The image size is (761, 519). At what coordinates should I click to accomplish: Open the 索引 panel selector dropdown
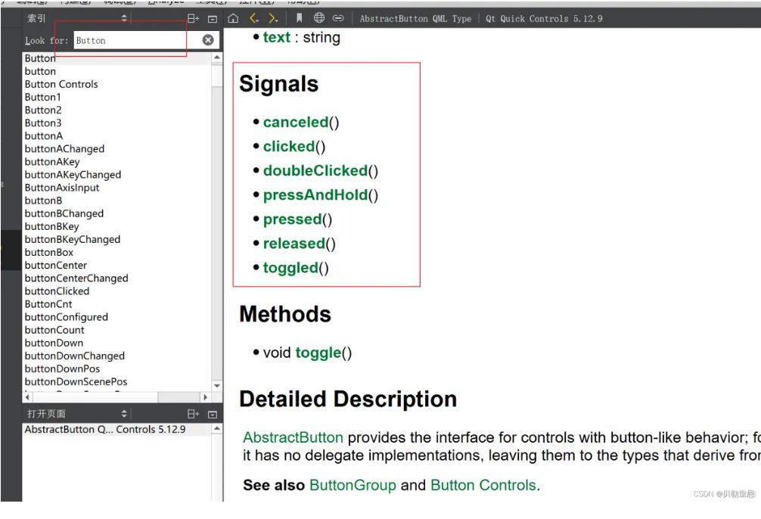(124, 17)
